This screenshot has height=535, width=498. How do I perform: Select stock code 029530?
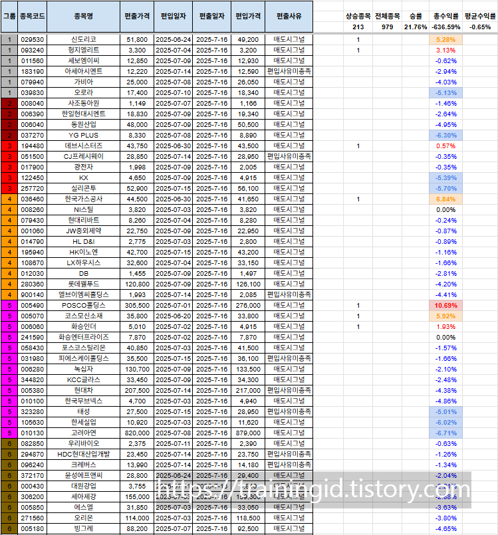(33, 40)
